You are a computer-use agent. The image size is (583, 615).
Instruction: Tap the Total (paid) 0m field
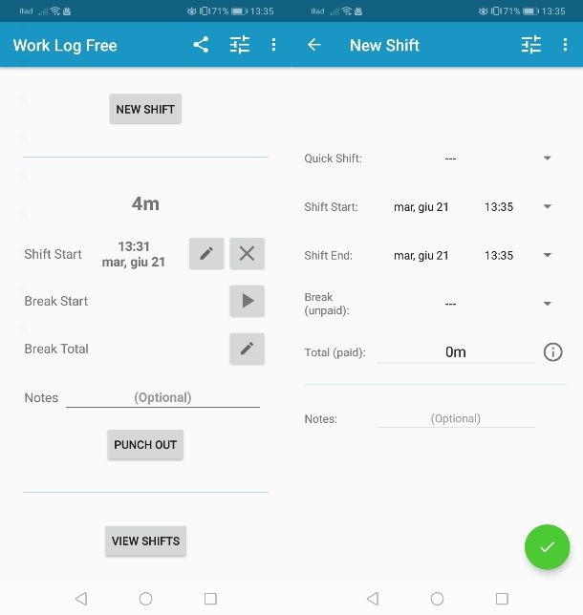455,351
